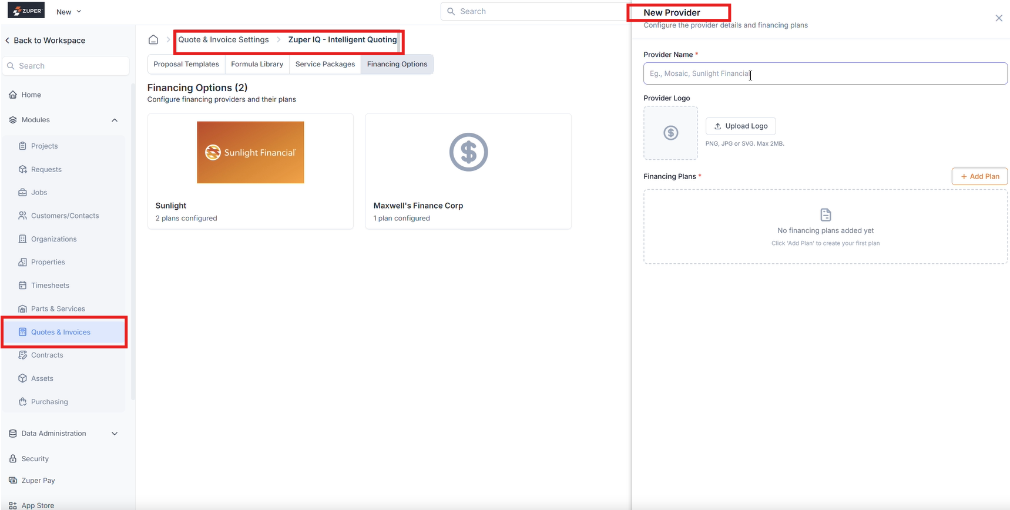The height and width of the screenshot is (510, 1010).
Task: Click the home breadcrumb icon
Action: point(153,40)
